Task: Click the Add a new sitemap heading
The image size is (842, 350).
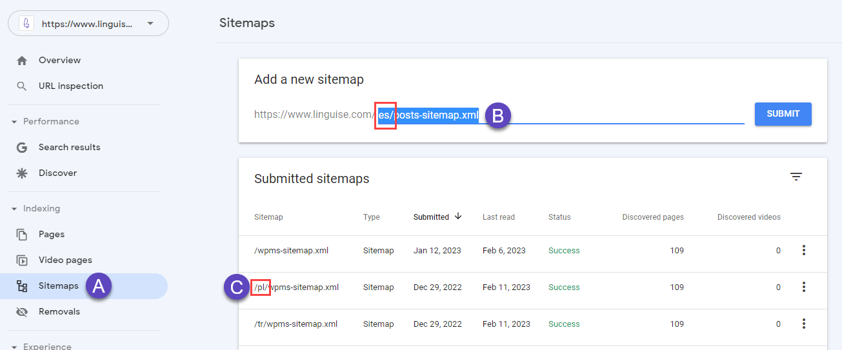Action: pos(309,80)
